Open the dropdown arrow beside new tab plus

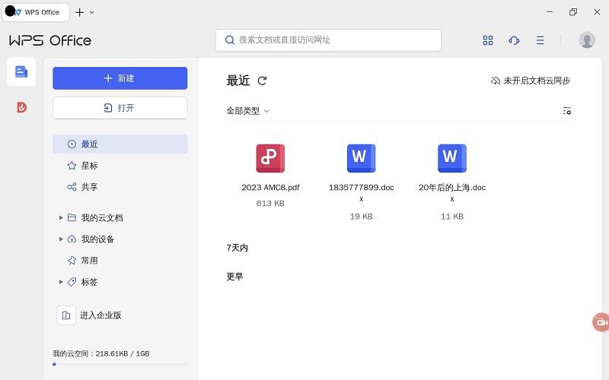pos(92,12)
